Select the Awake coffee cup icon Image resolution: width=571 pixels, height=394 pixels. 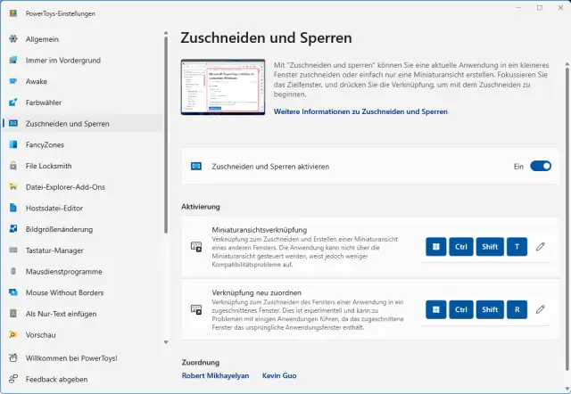click(x=12, y=81)
